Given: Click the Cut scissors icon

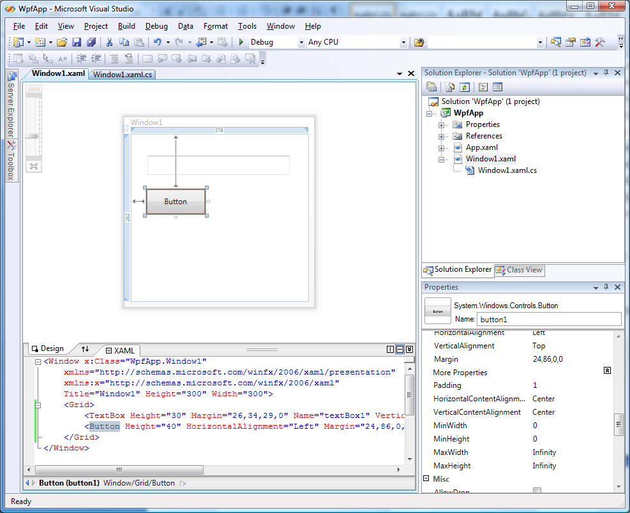Looking at the screenshot, I should (109, 43).
